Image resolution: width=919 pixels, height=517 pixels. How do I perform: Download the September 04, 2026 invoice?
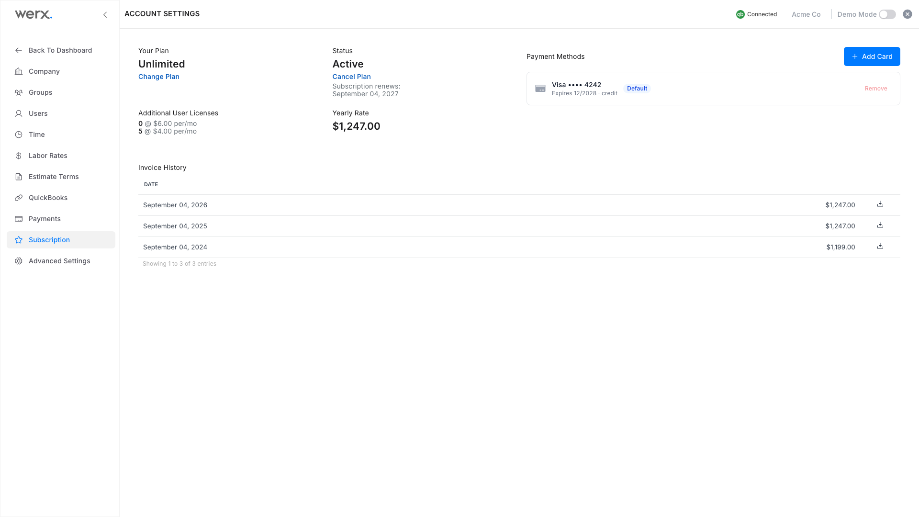[x=880, y=204]
